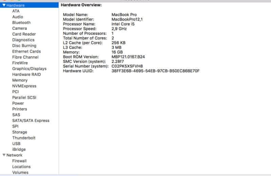Viewport: 271px width, 176px height.
Task: Select Power in the sidebar
Action: (18, 103)
